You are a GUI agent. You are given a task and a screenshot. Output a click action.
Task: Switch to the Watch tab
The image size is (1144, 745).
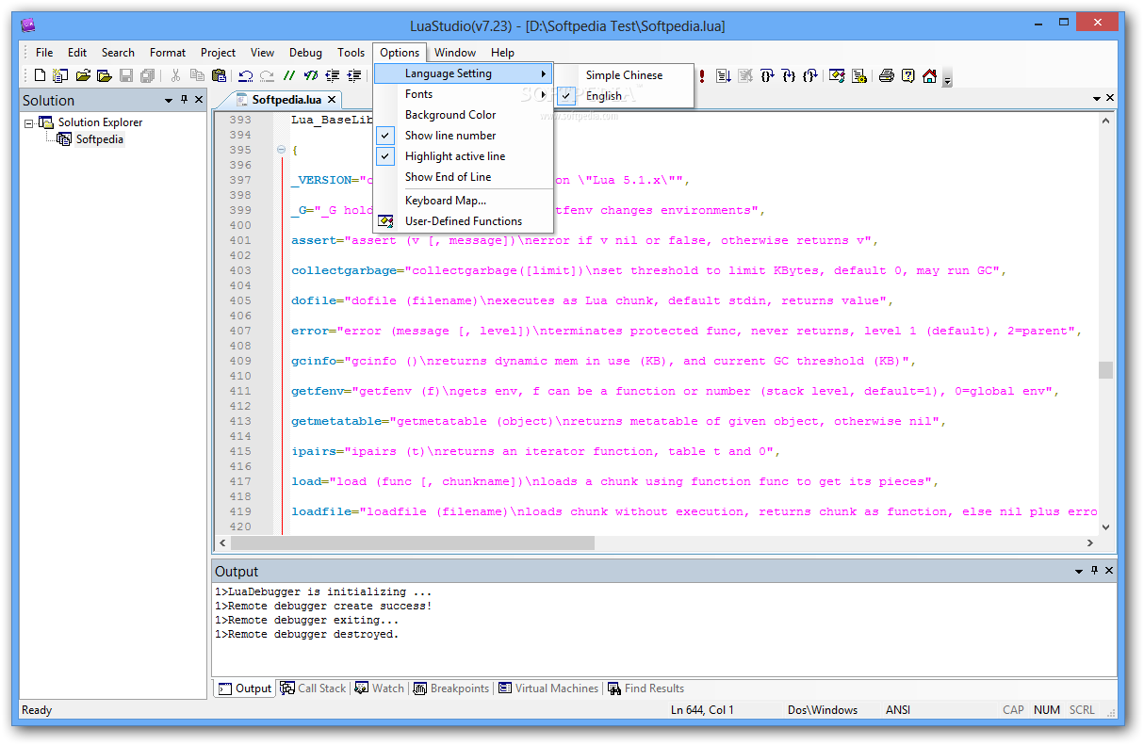379,688
